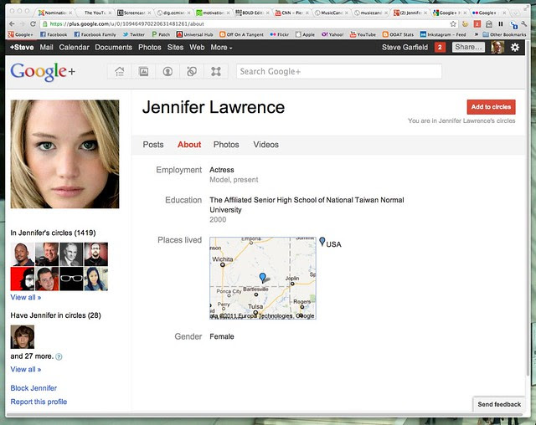Open the Flickr bookmark

pos(279,34)
